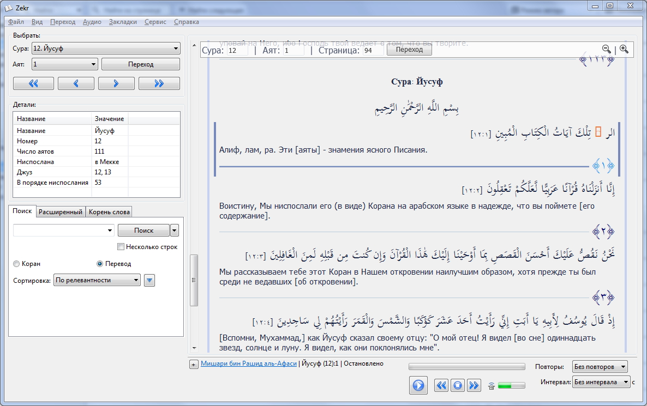
Task: Open reciter link Мишари бин Рашид аль-Афаси
Action: pos(249,363)
